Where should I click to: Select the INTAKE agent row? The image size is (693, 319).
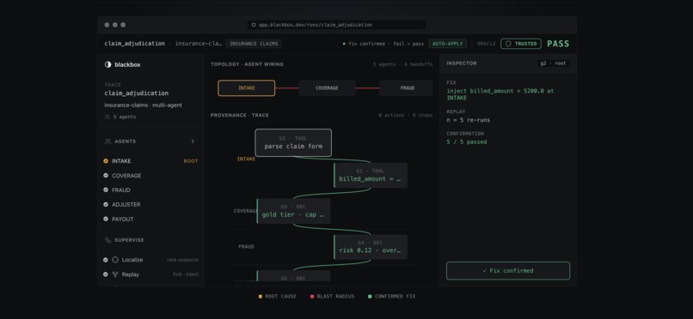point(150,161)
